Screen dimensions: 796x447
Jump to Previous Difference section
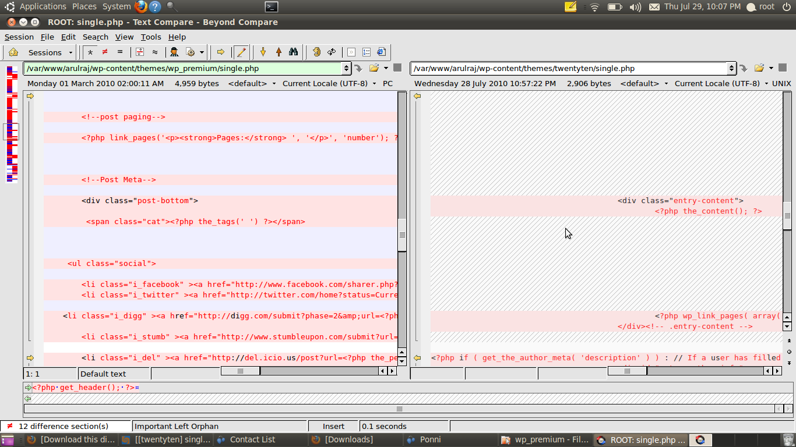click(x=279, y=52)
